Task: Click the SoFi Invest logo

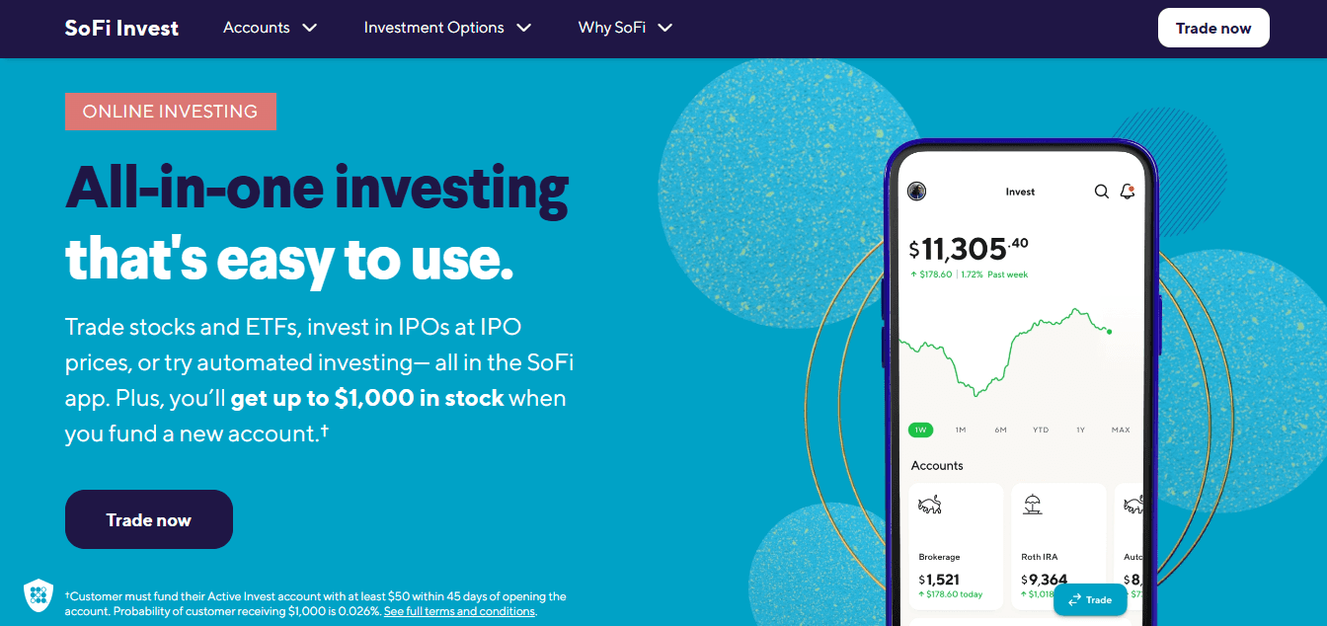Action: (120, 28)
